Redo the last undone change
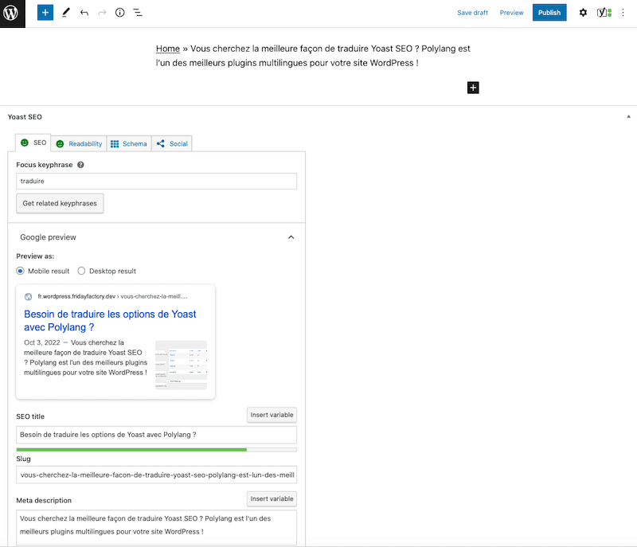 [102, 13]
